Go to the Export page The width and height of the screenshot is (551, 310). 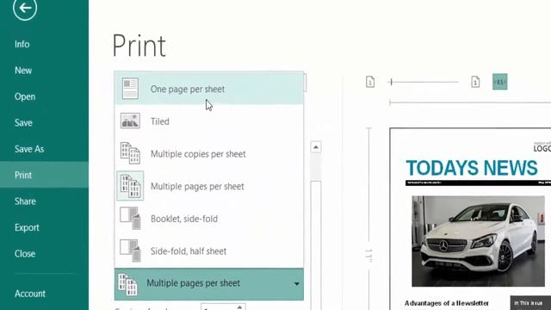[27, 227]
